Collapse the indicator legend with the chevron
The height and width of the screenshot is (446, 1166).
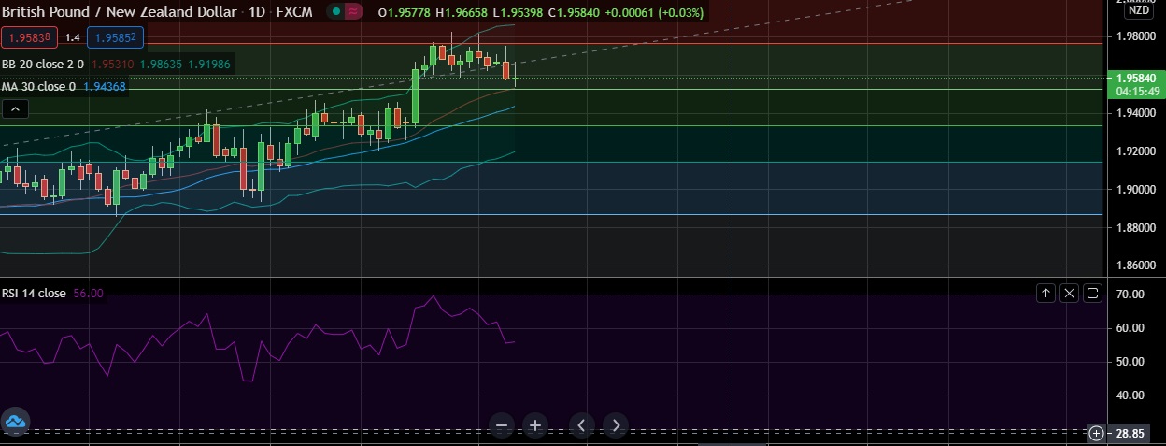[14, 108]
